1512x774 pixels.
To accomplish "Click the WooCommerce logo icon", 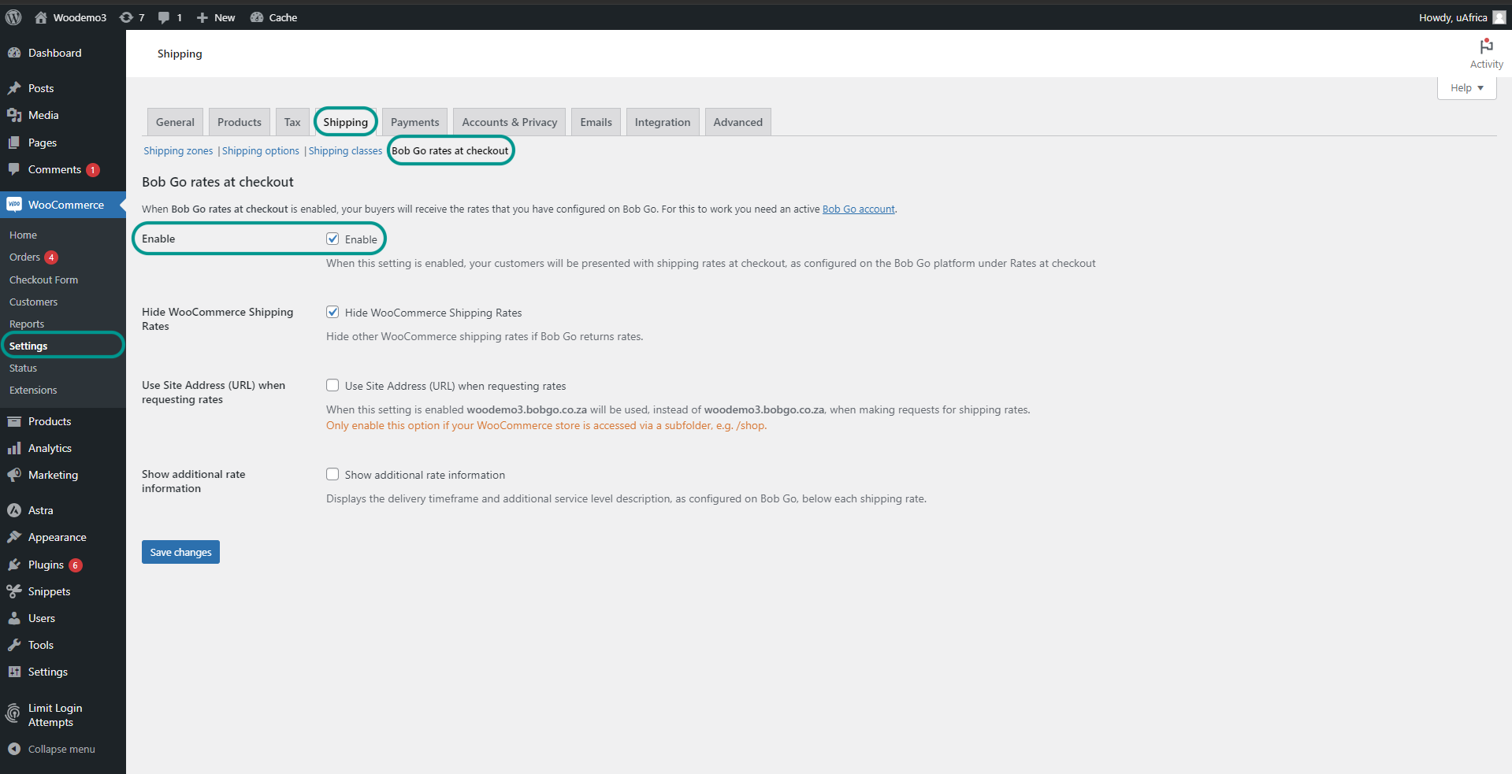I will tap(14, 205).
